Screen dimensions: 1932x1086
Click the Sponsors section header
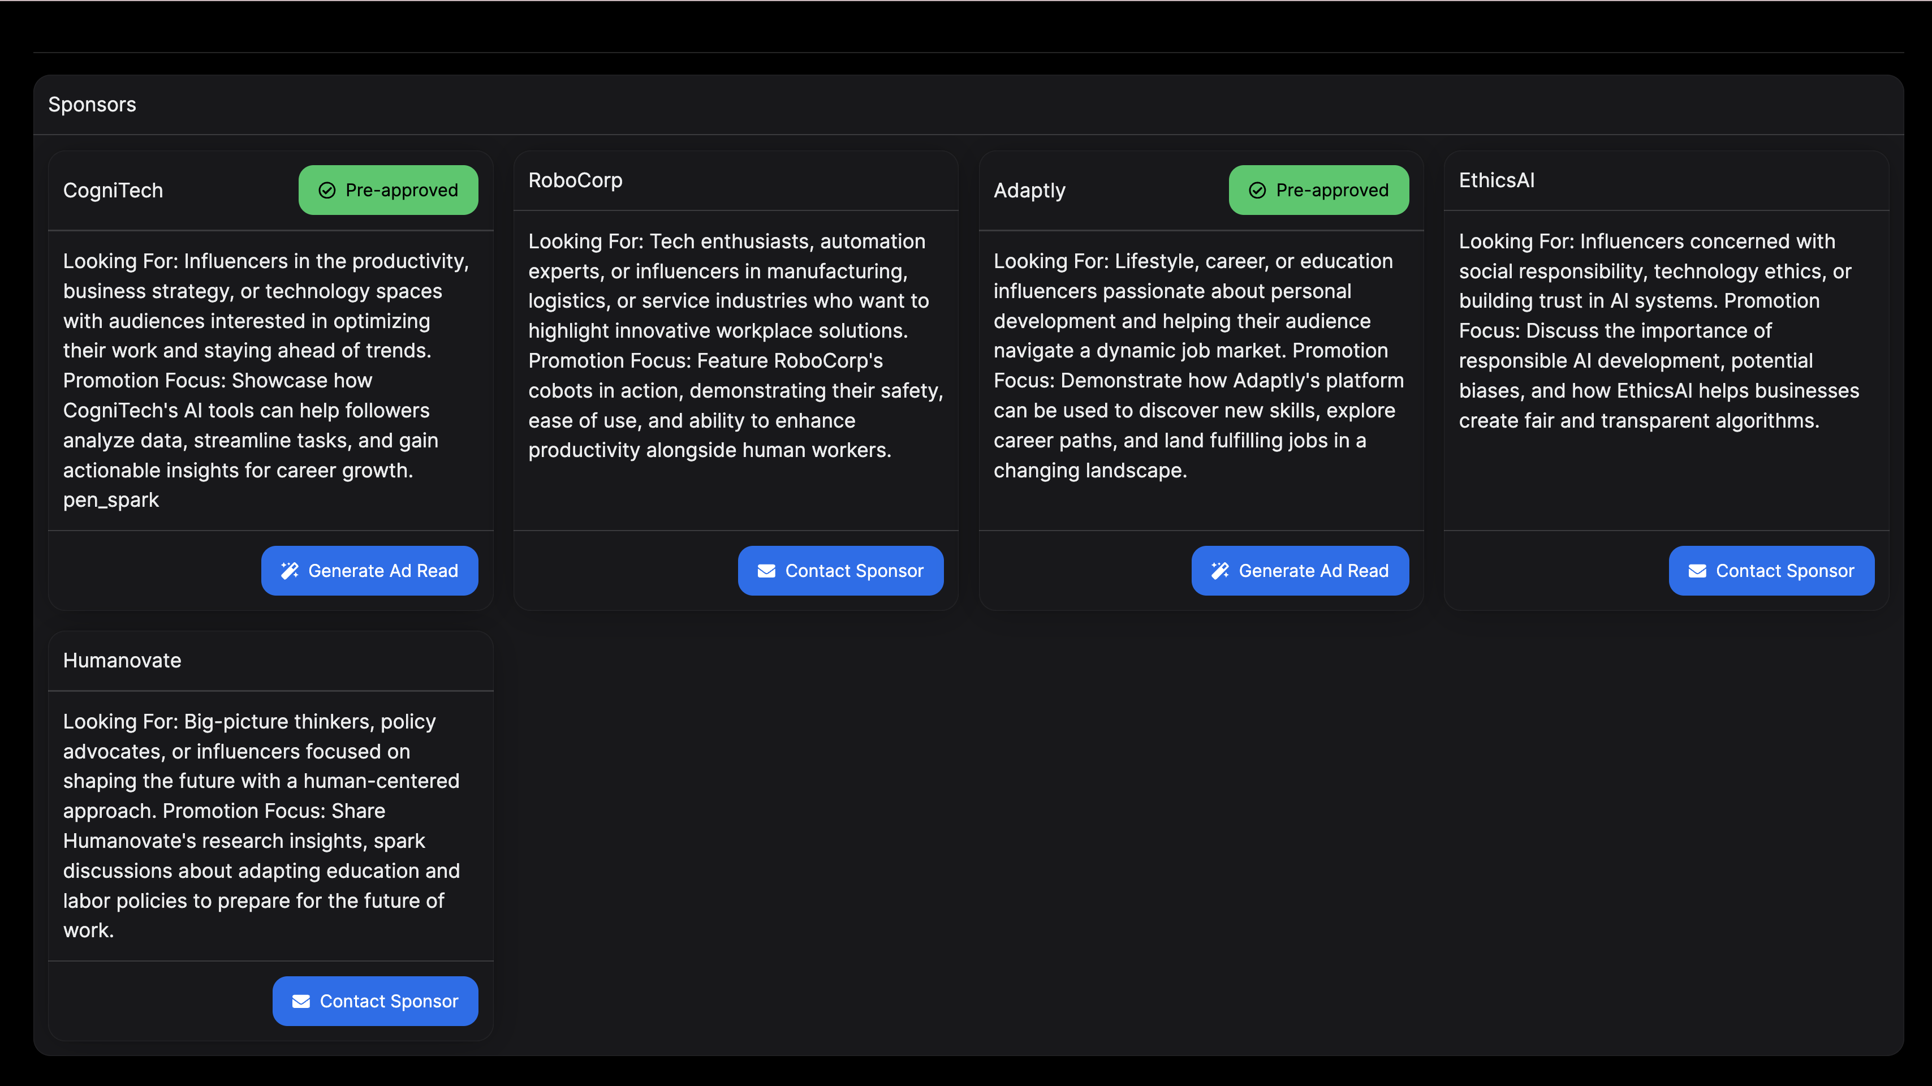92,104
